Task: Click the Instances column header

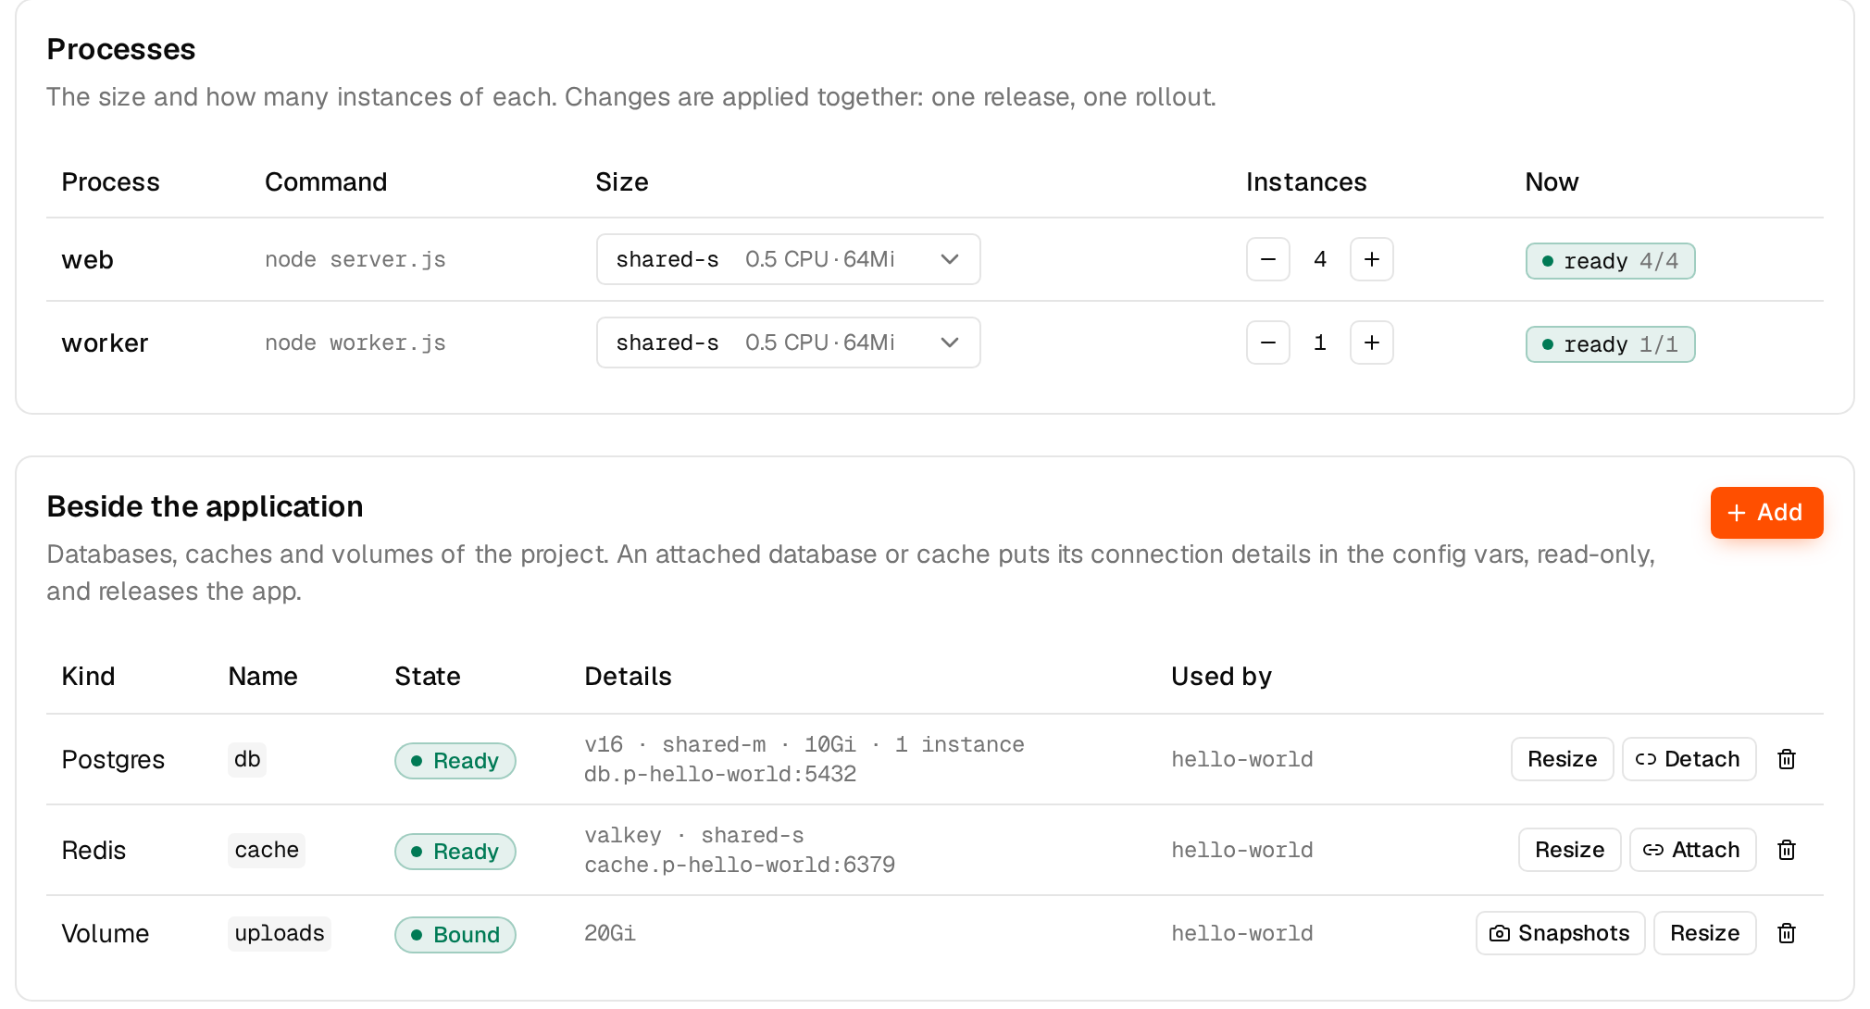Action: click(x=1306, y=182)
